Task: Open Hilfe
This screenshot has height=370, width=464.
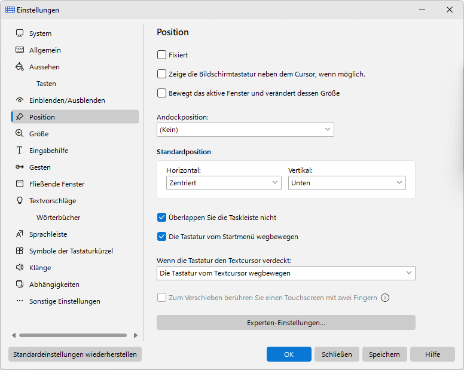Action: coord(432,354)
